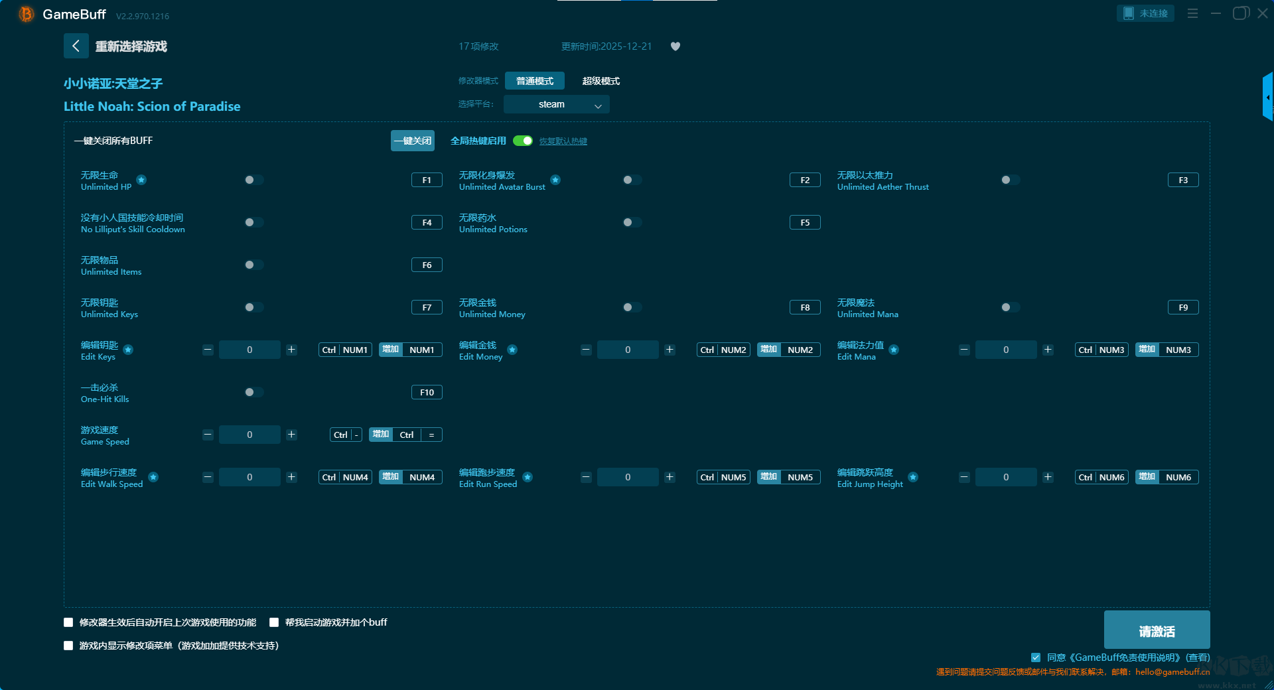The height and width of the screenshot is (690, 1274).
Task: Enable the Unlimited Potions toggle
Action: pyautogui.click(x=632, y=222)
